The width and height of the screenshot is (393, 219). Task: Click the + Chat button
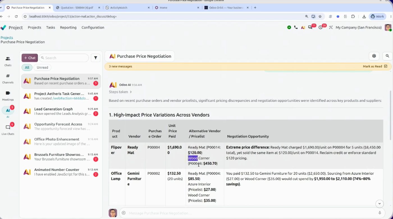tap(30, 58)
